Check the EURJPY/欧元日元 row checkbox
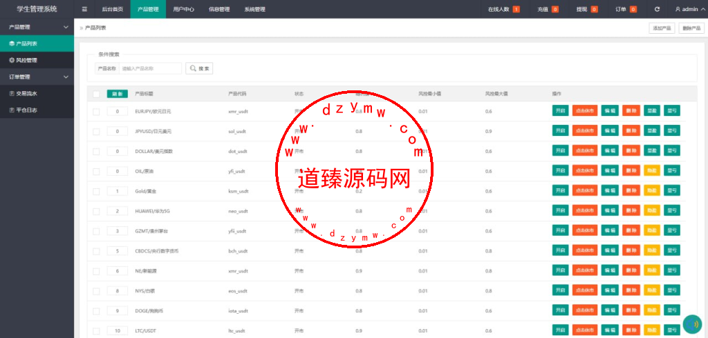 (x=96, y=112)
